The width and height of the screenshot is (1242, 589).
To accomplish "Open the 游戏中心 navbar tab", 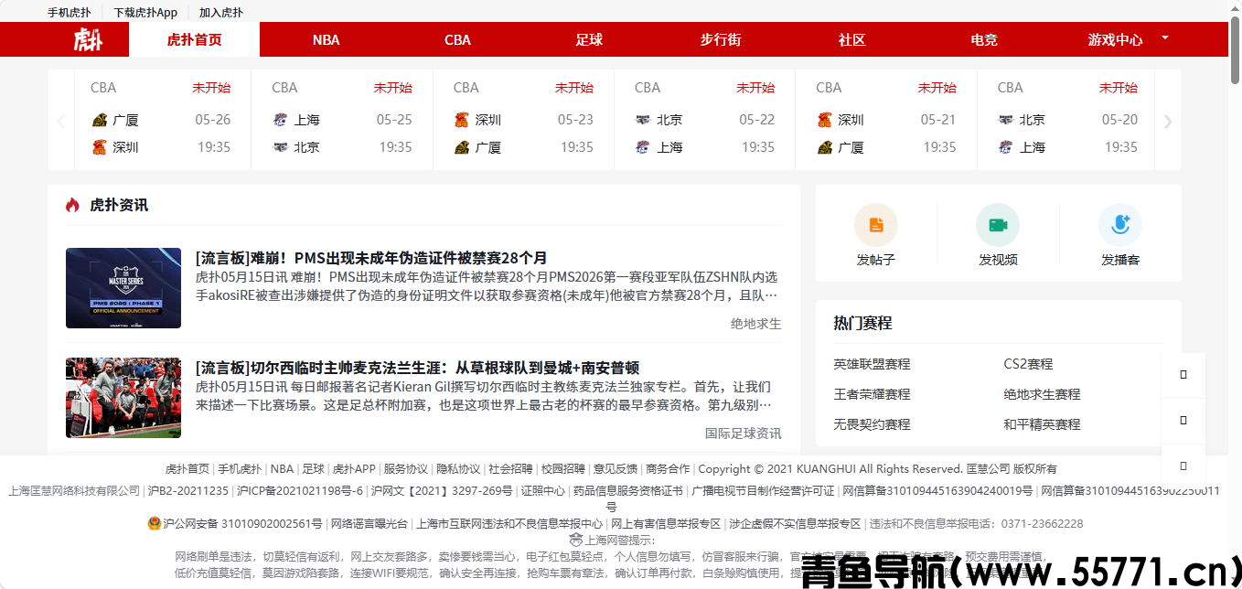I will (x=1115, y=39).
